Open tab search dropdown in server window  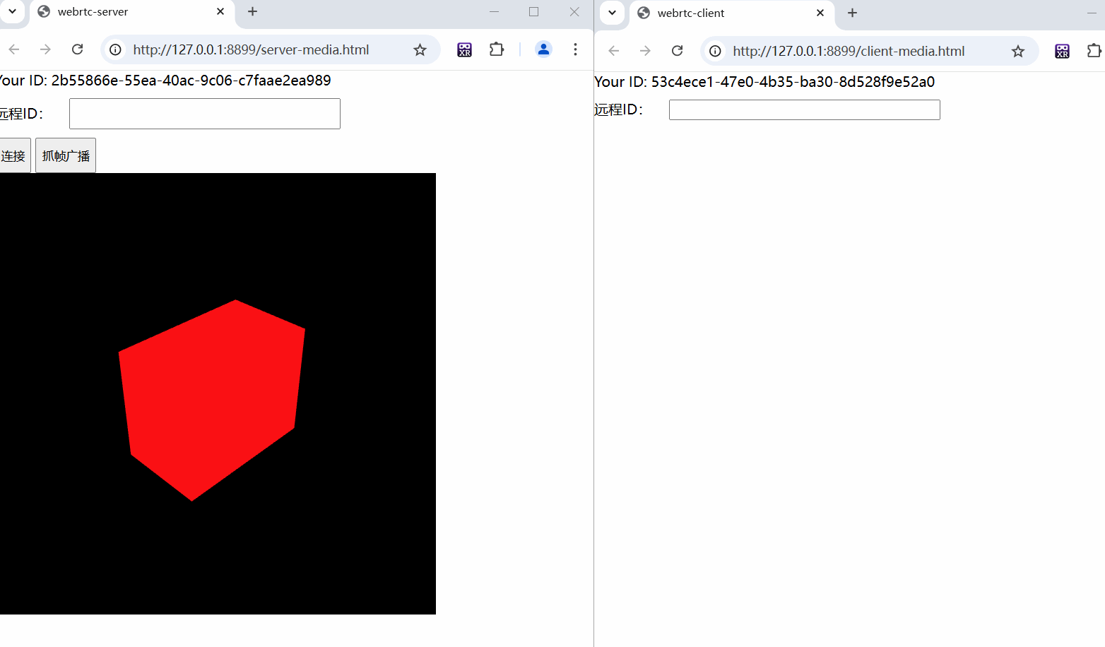pyautogui.click(x=12, y=11)
